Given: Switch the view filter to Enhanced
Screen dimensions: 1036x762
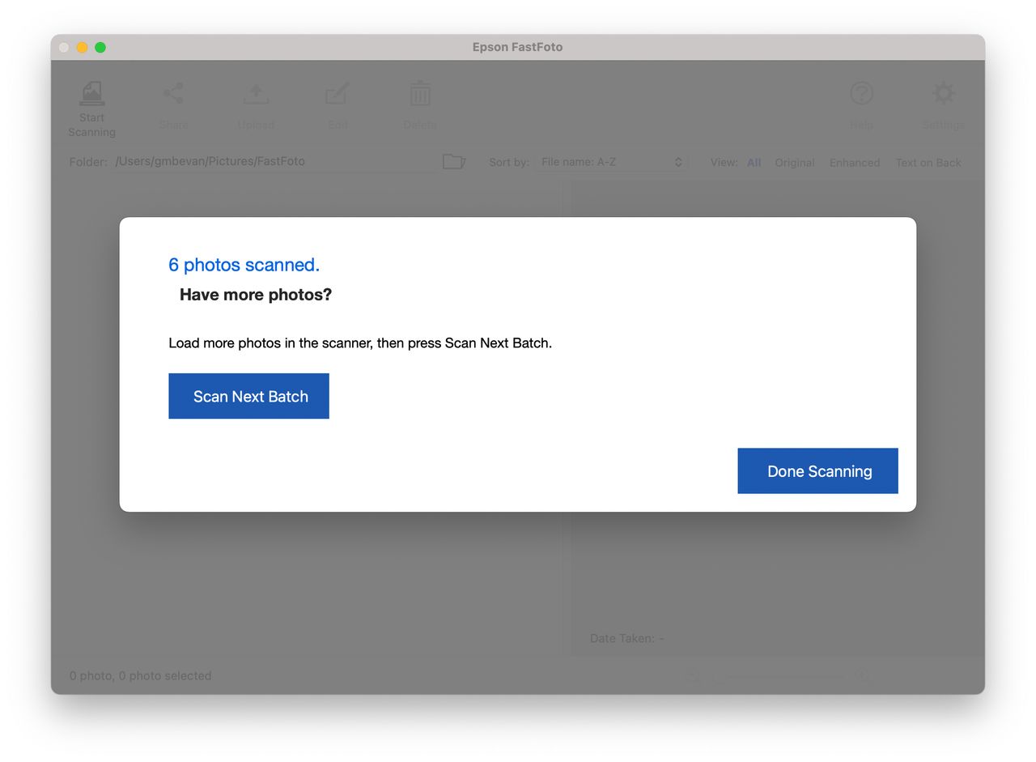Looking at the screenshot, I should click(x=855, y=163).
